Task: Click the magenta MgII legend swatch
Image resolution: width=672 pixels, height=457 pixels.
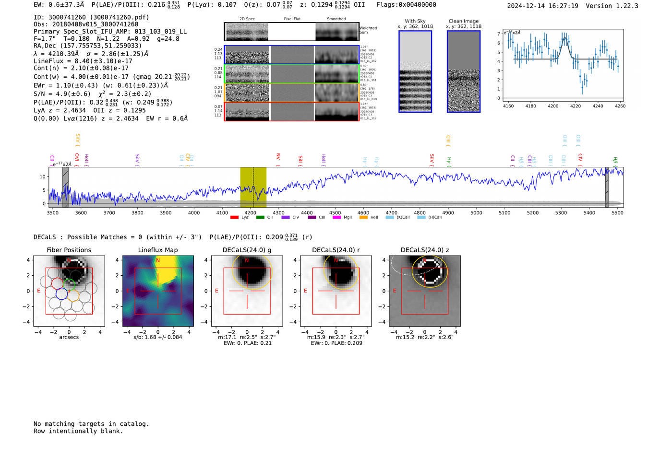Action: point(337,217)
